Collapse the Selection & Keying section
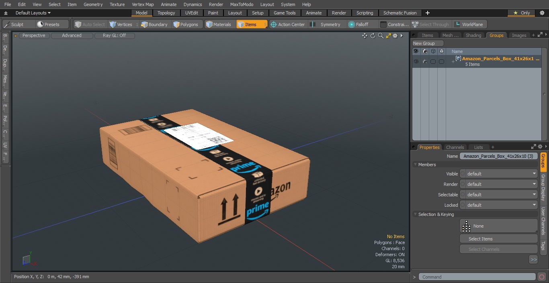The image size is (549, 283). (415, 214)
